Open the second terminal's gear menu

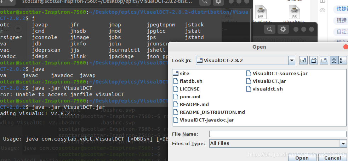pyautogui.click(x=283, y=29)
